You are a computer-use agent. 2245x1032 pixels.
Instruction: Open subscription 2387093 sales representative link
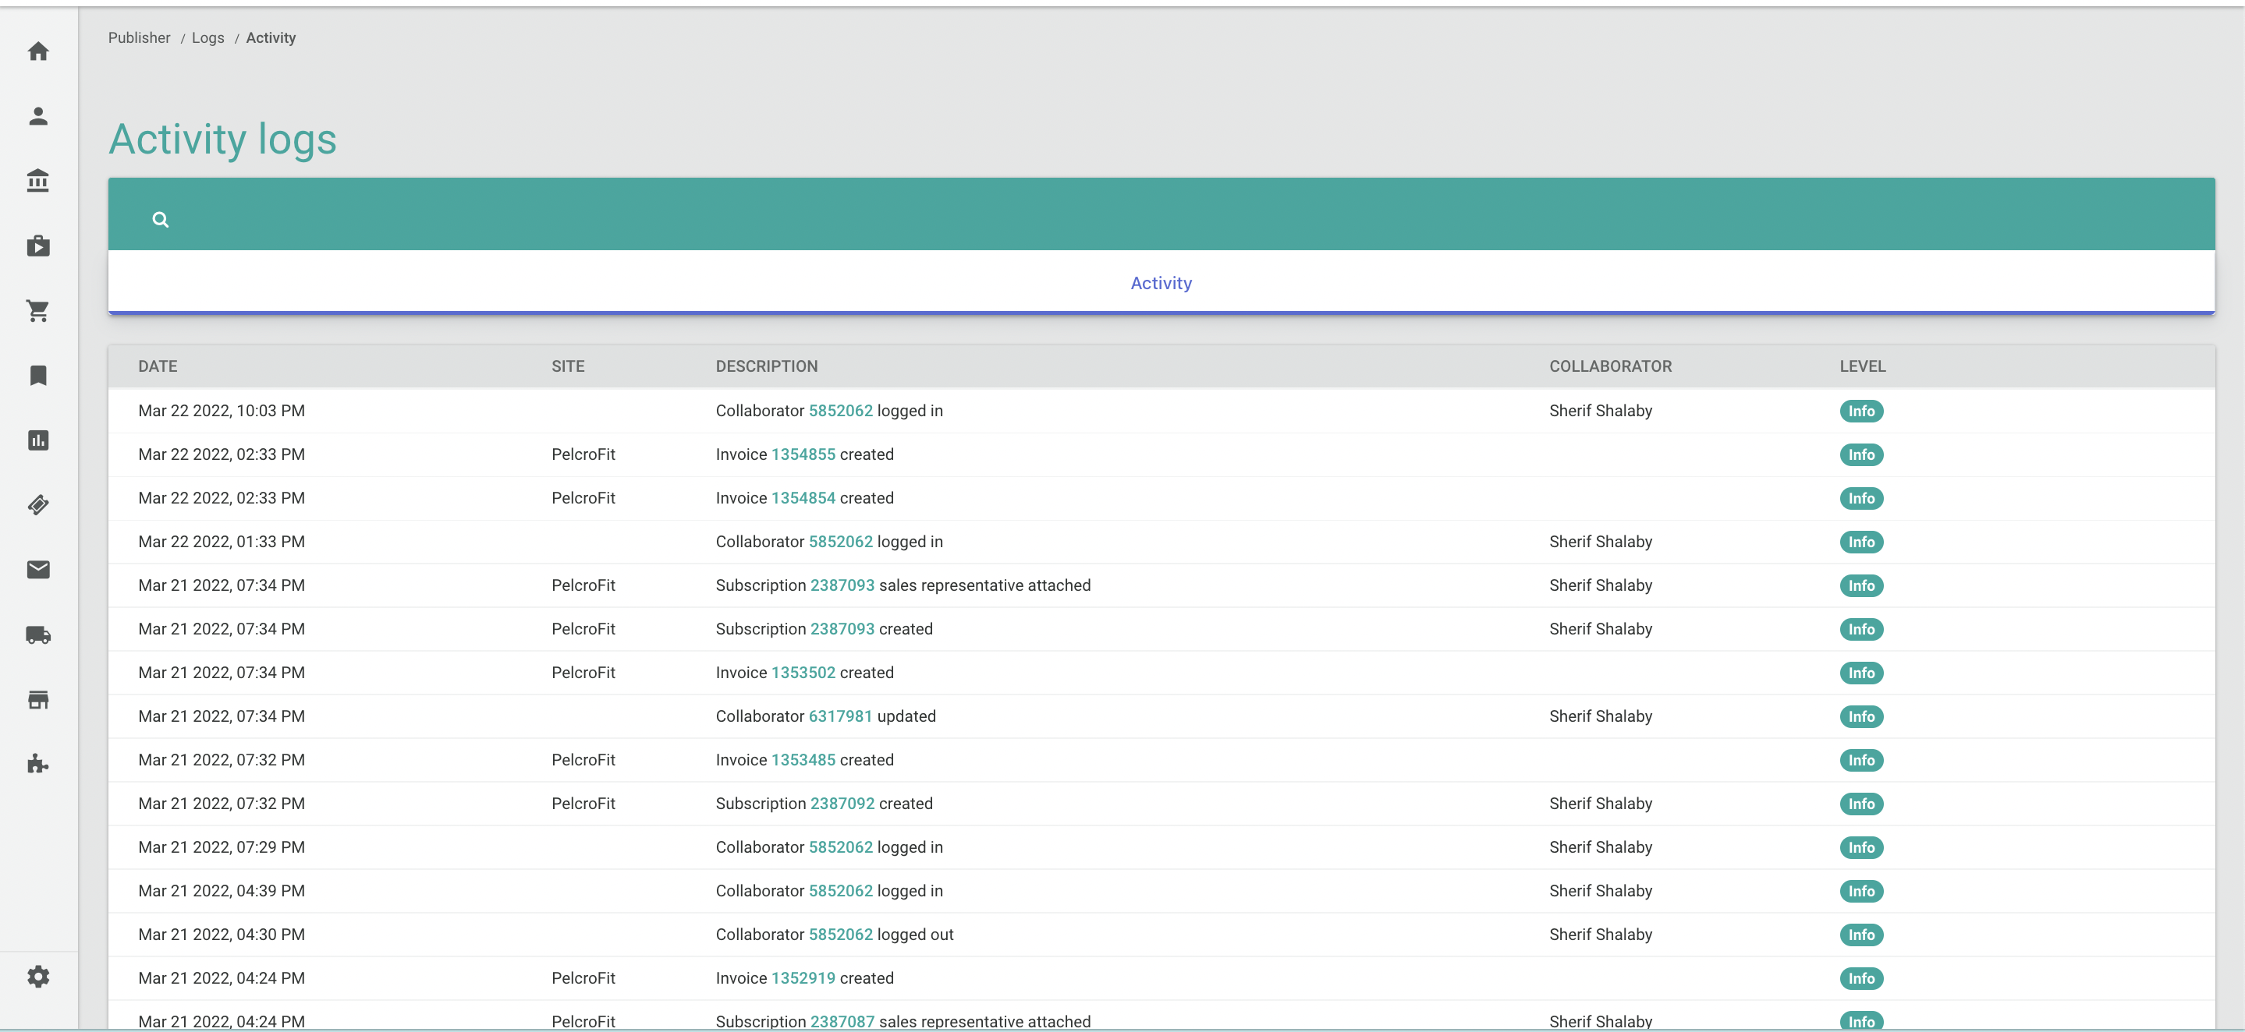(842, 585)
